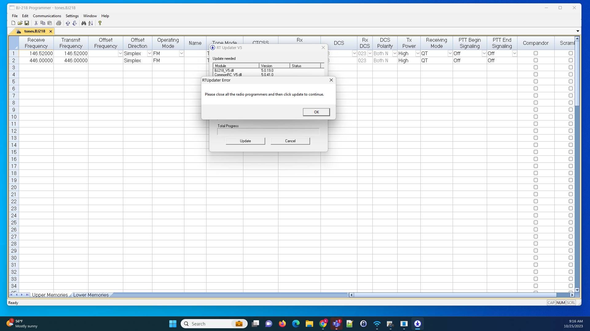Expand the Receiving Mode dropdown in row 1
The width and height of the screenshot is (590, 331).
click(x=450, y=53)
